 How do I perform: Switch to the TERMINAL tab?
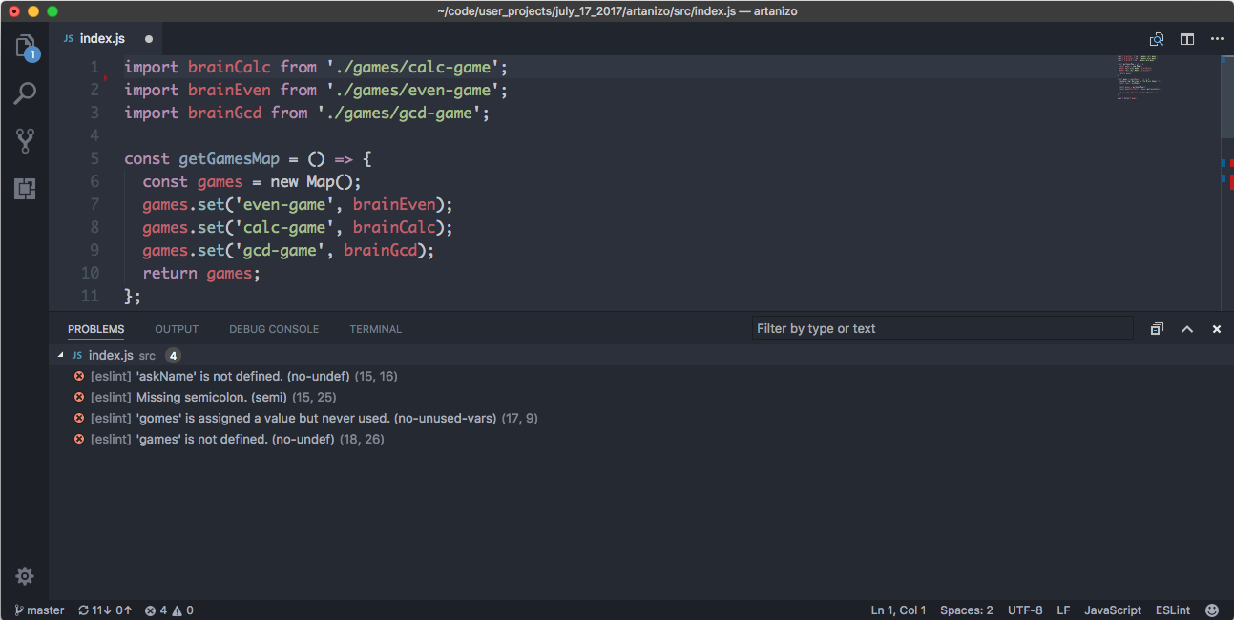[x=375, y=328]
